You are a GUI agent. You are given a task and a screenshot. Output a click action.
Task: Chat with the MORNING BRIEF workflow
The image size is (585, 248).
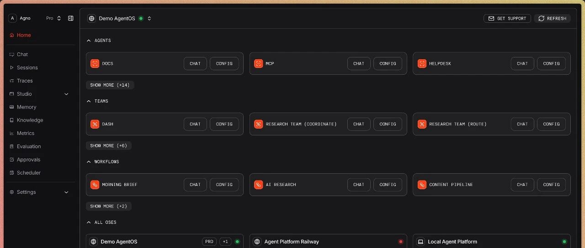click(x=195, y=185)
